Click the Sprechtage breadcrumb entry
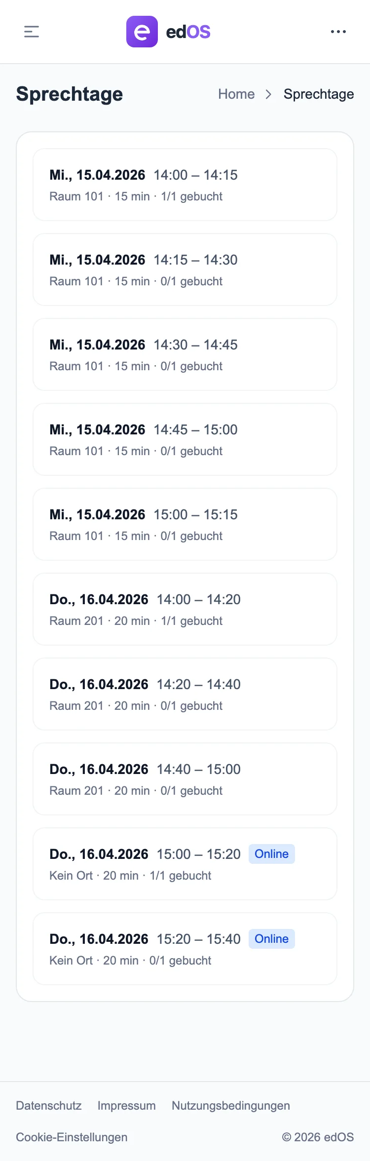 [x=319, y=94]
